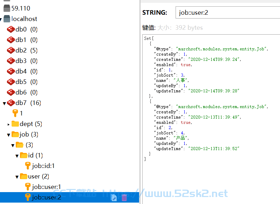
Task: Expand the dept (5) folder
Action: 8,125
